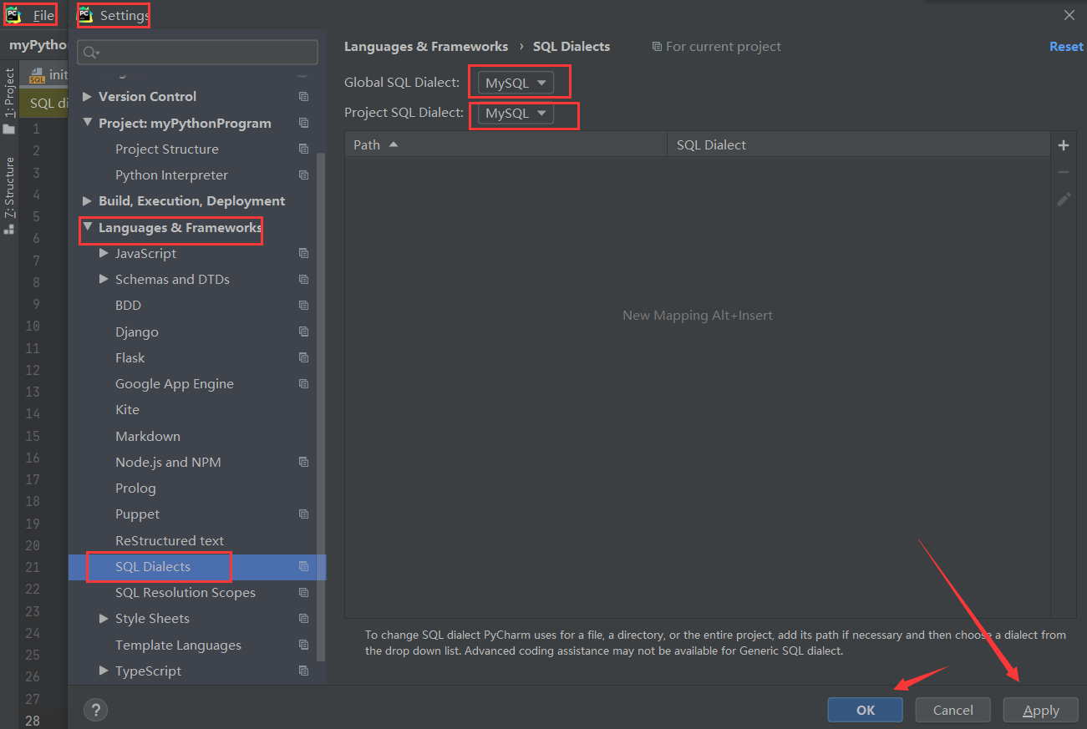Click the project-level icon beside Node.js and NPM
This screenshot has height=729, width=1087.
tap(303, 462)
